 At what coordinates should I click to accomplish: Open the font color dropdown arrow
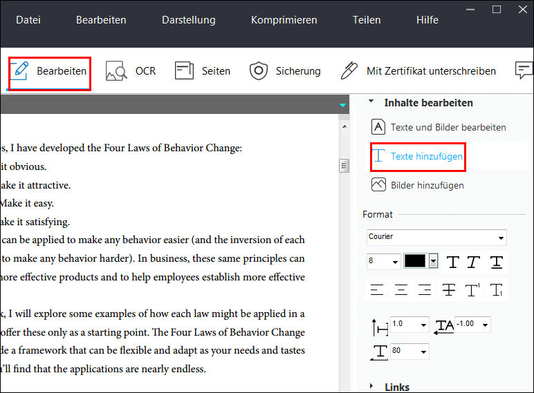tap(433, 261)
